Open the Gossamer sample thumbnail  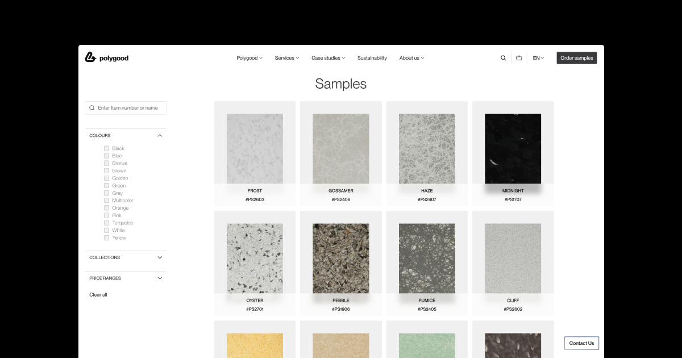[341, 148]
